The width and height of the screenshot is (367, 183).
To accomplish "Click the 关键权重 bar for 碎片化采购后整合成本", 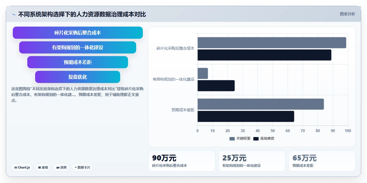I will click(272, 43).
